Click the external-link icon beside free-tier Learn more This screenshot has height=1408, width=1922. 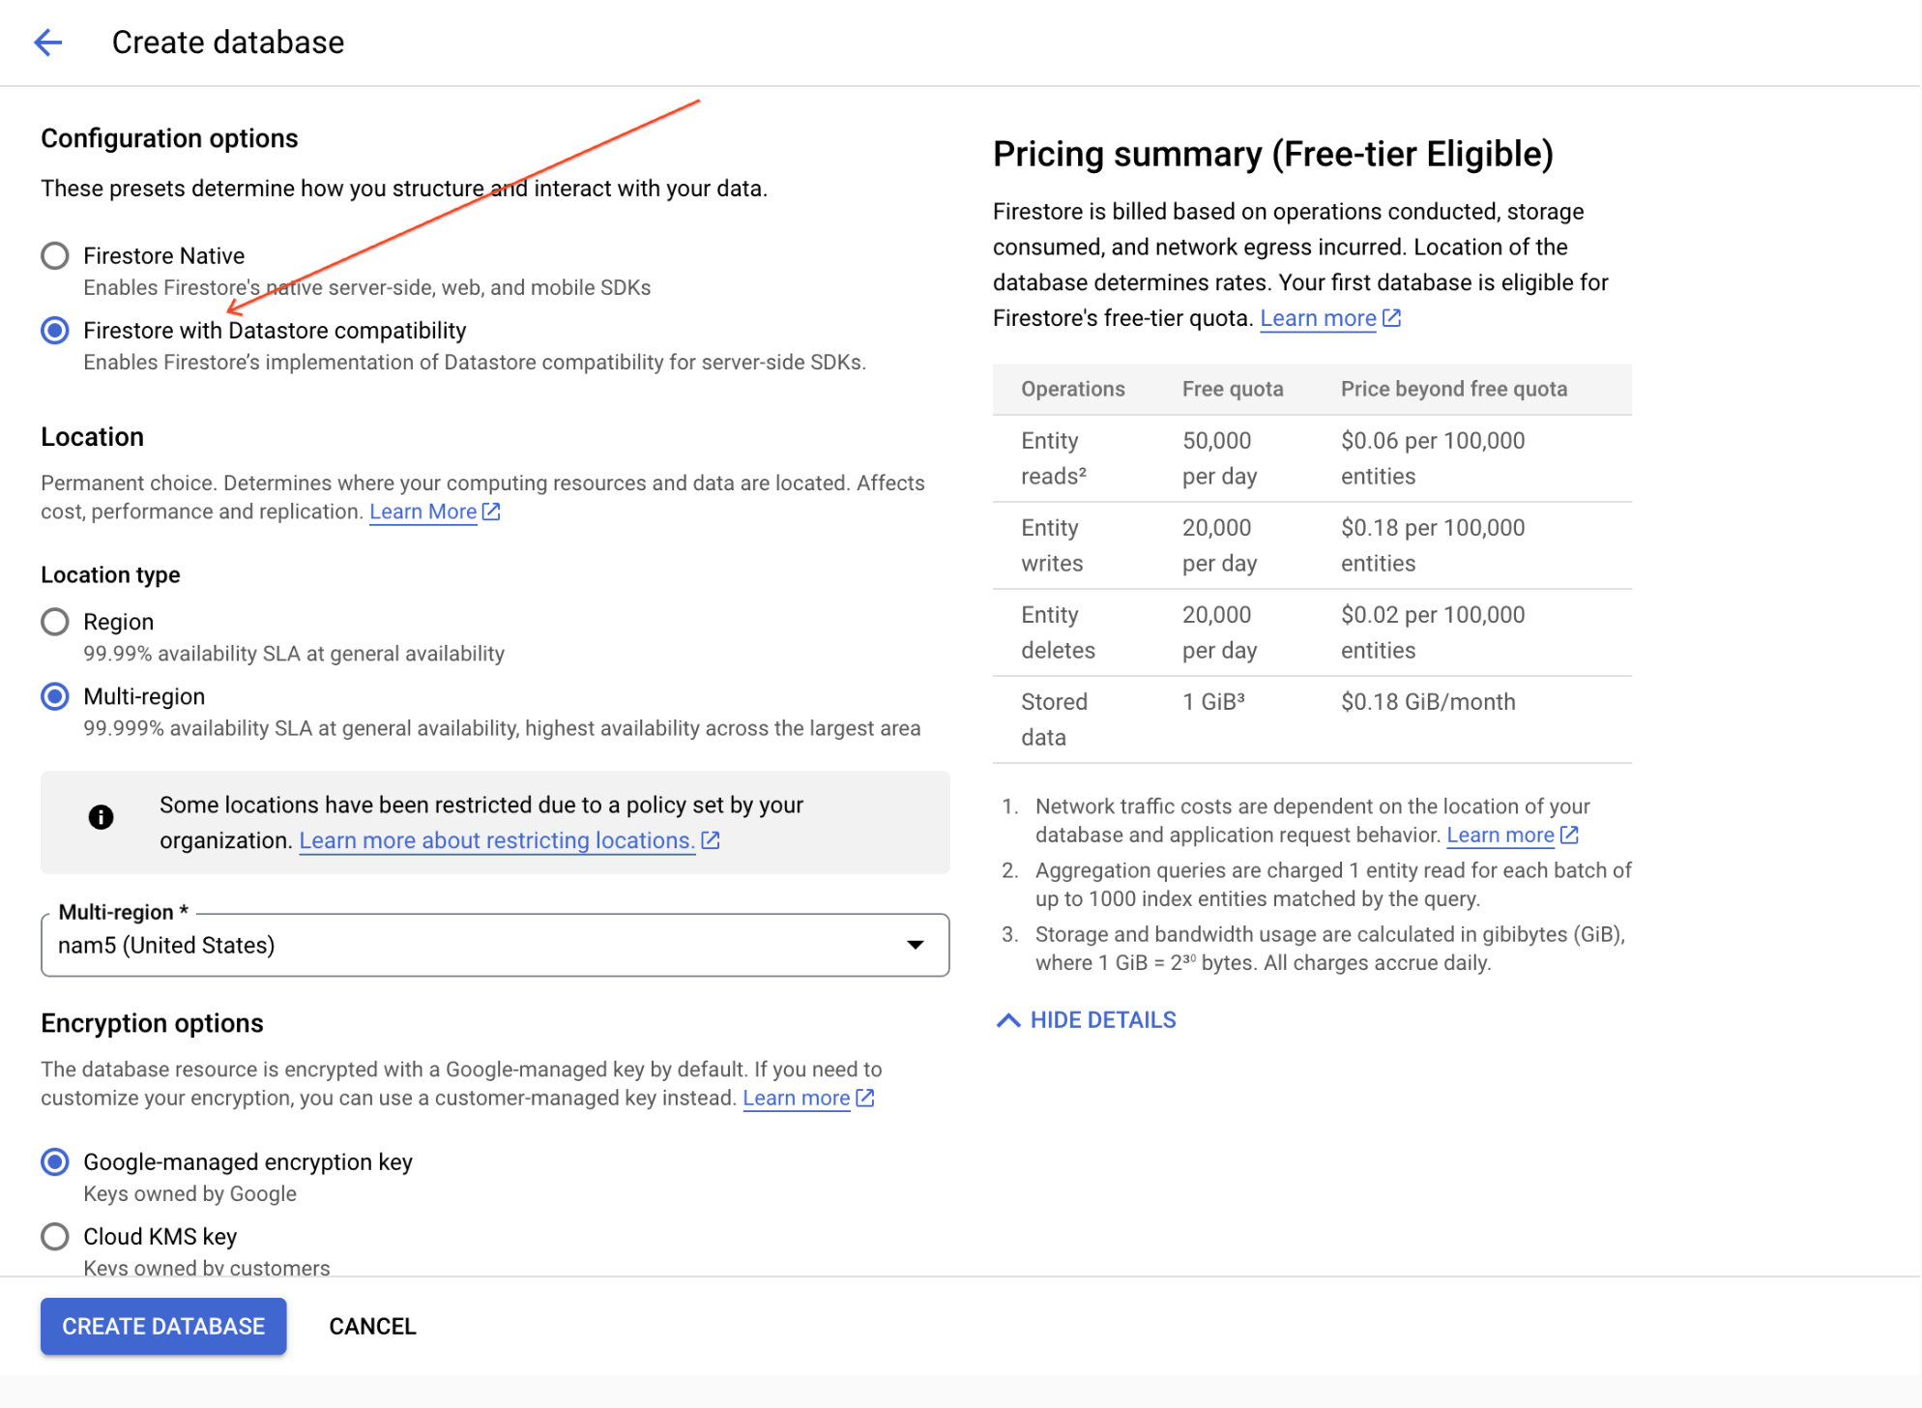[x=1392, y=317]
